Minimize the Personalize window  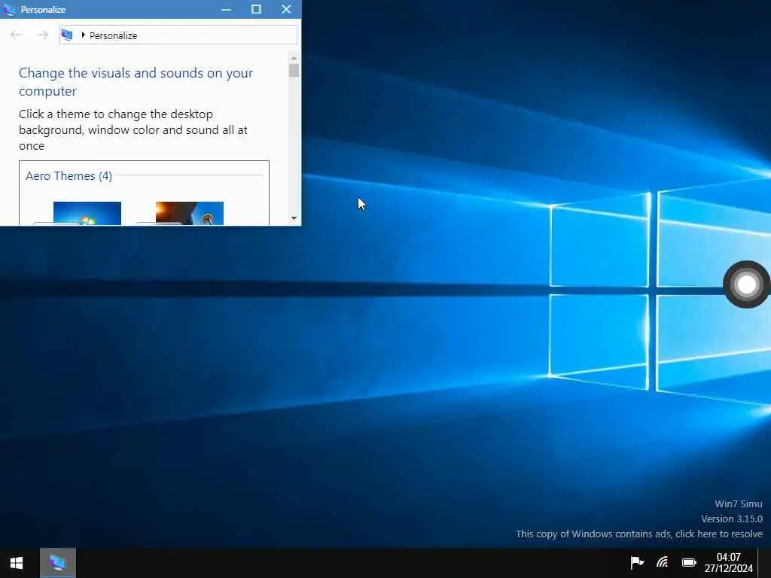point(226,9)
